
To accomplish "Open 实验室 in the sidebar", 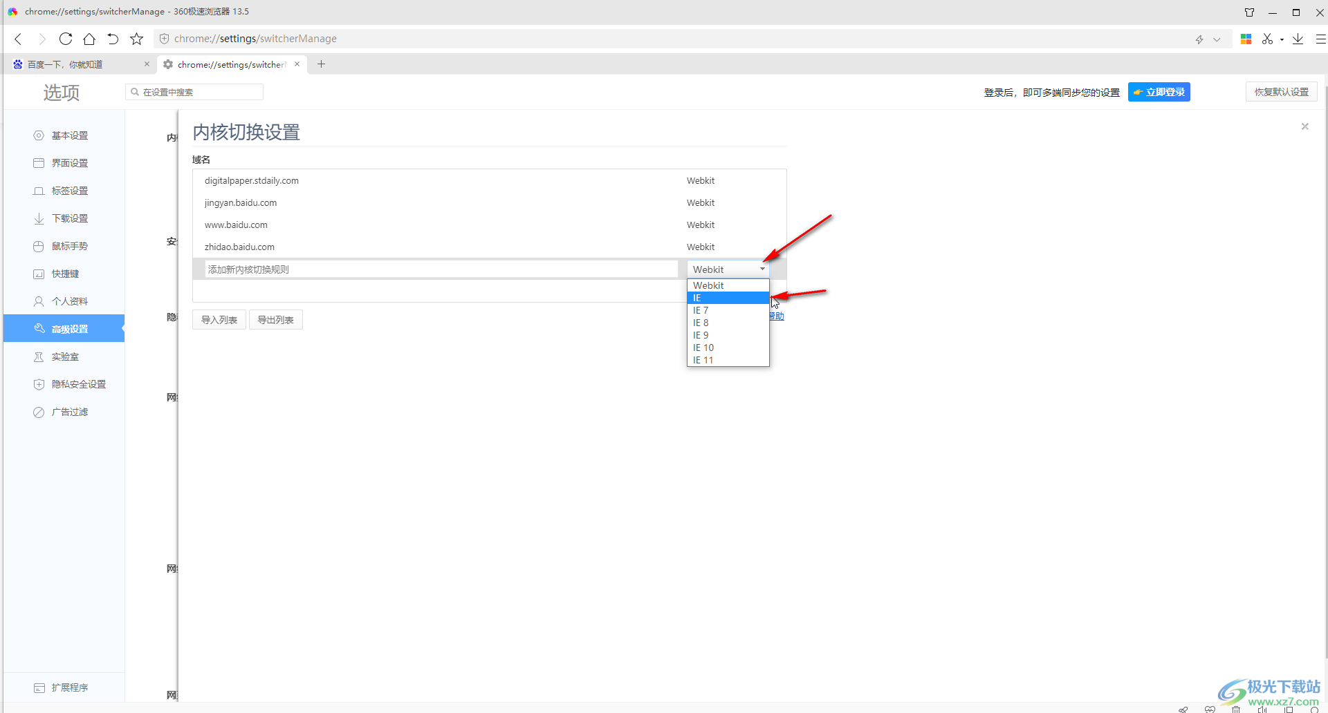I will pos(64,356).
